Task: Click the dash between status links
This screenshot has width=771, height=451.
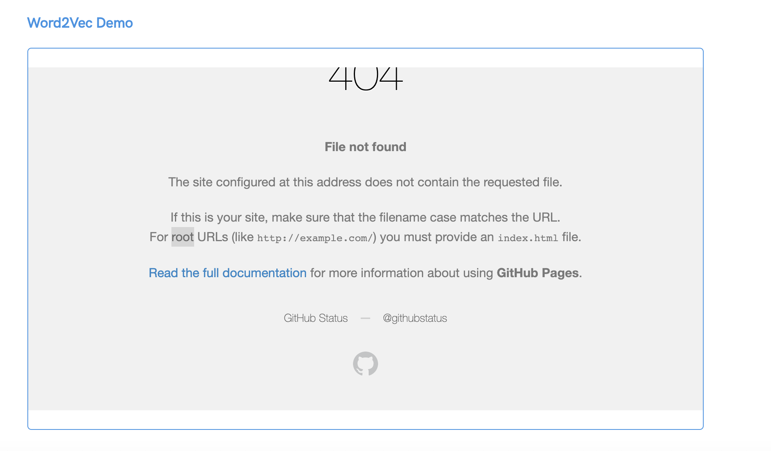Action: pyautogui.click(x=365, y=318)
